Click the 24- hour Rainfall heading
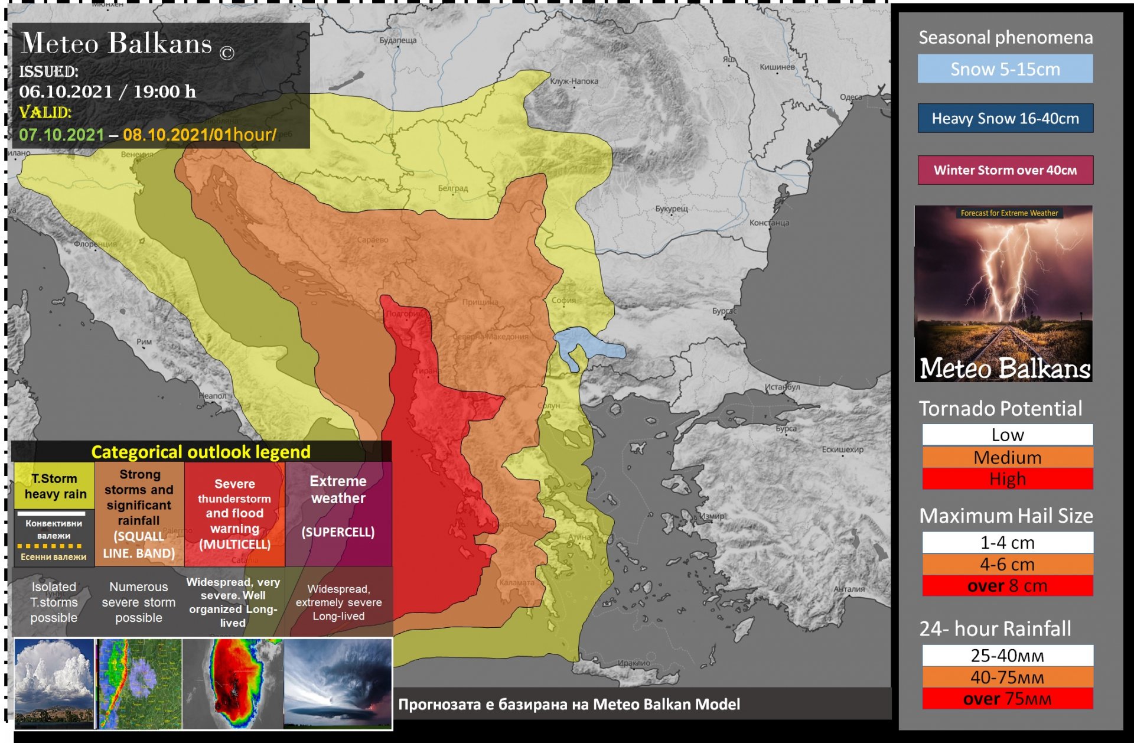 (x=995, y=628)
